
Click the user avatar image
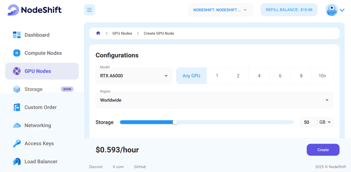(x=332, y=10)
